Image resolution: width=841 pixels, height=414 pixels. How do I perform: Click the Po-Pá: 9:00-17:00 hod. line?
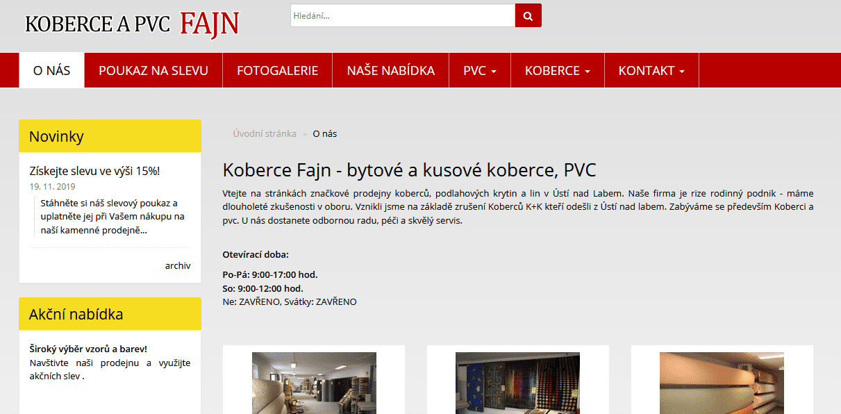pyautogui.click(x=270, y=274)
